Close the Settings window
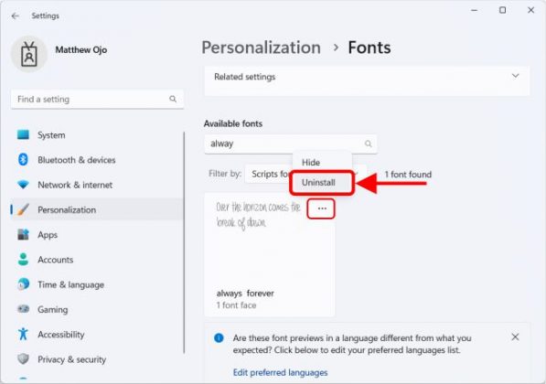Viewport: 546px width, 384px height. (x=530, y=10)
